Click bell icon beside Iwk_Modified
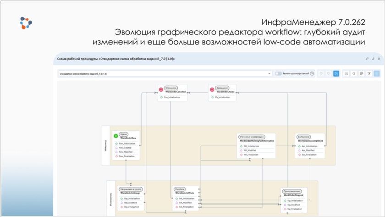 176,203
